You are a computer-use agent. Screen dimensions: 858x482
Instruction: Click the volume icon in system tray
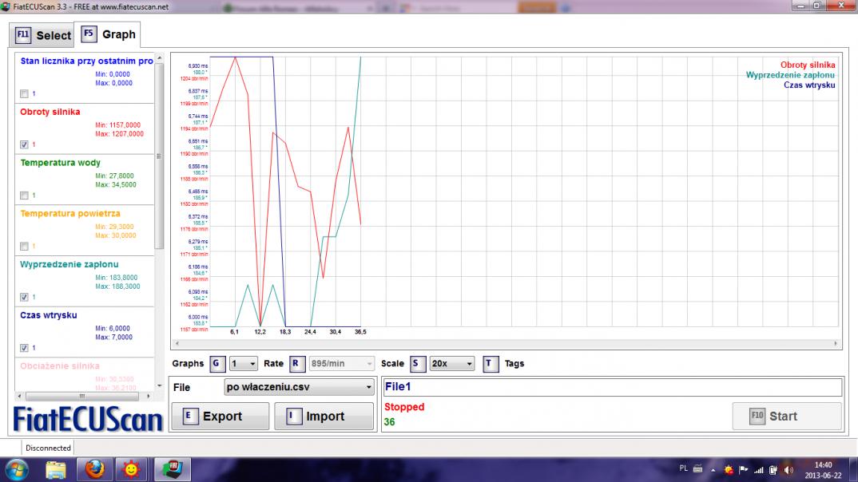click(788, 470)
